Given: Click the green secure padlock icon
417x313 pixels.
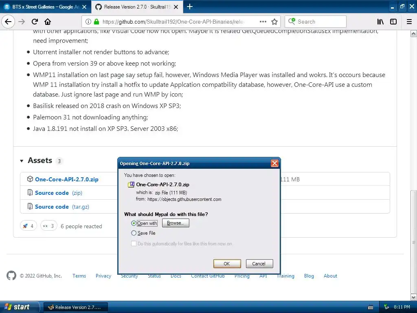Looking at the screenshot, I should [97, 22].
